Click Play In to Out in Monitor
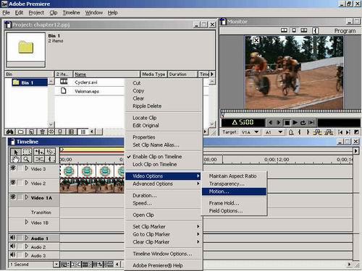Viewport: 362px width, 271px height. pos(311,123)
